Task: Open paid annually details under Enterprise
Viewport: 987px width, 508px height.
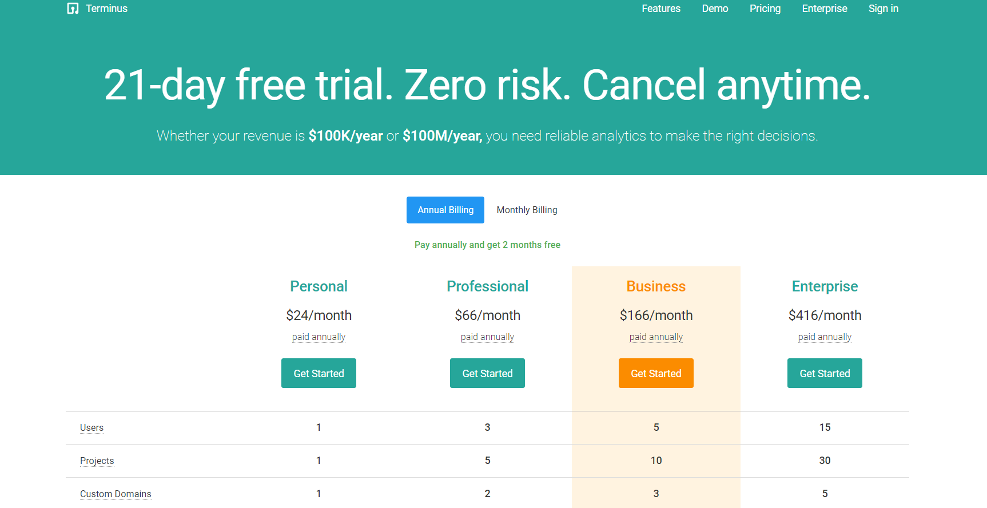Action: [x=825, y=337]
